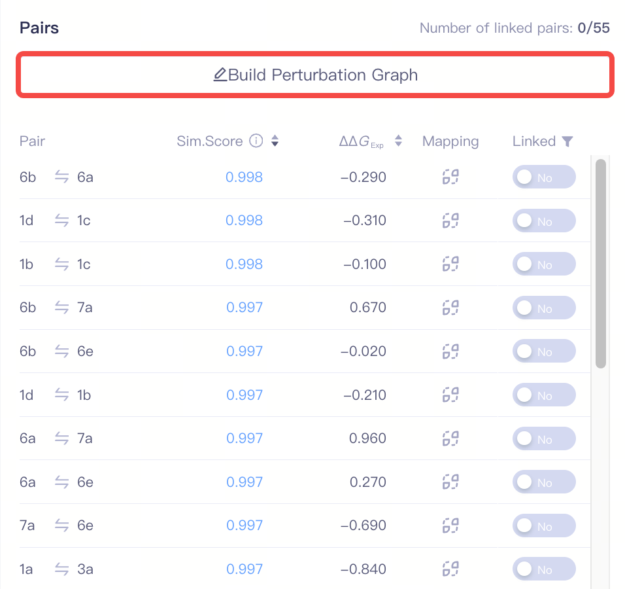Image resolution: width=625 pixels, height=589 pixels.
Task: Sort by ΔΔG Exp column arrows
Action: (x=398, y=141)
